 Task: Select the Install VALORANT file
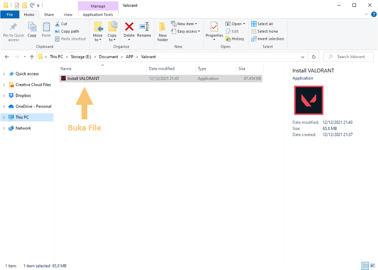[161, 79]
